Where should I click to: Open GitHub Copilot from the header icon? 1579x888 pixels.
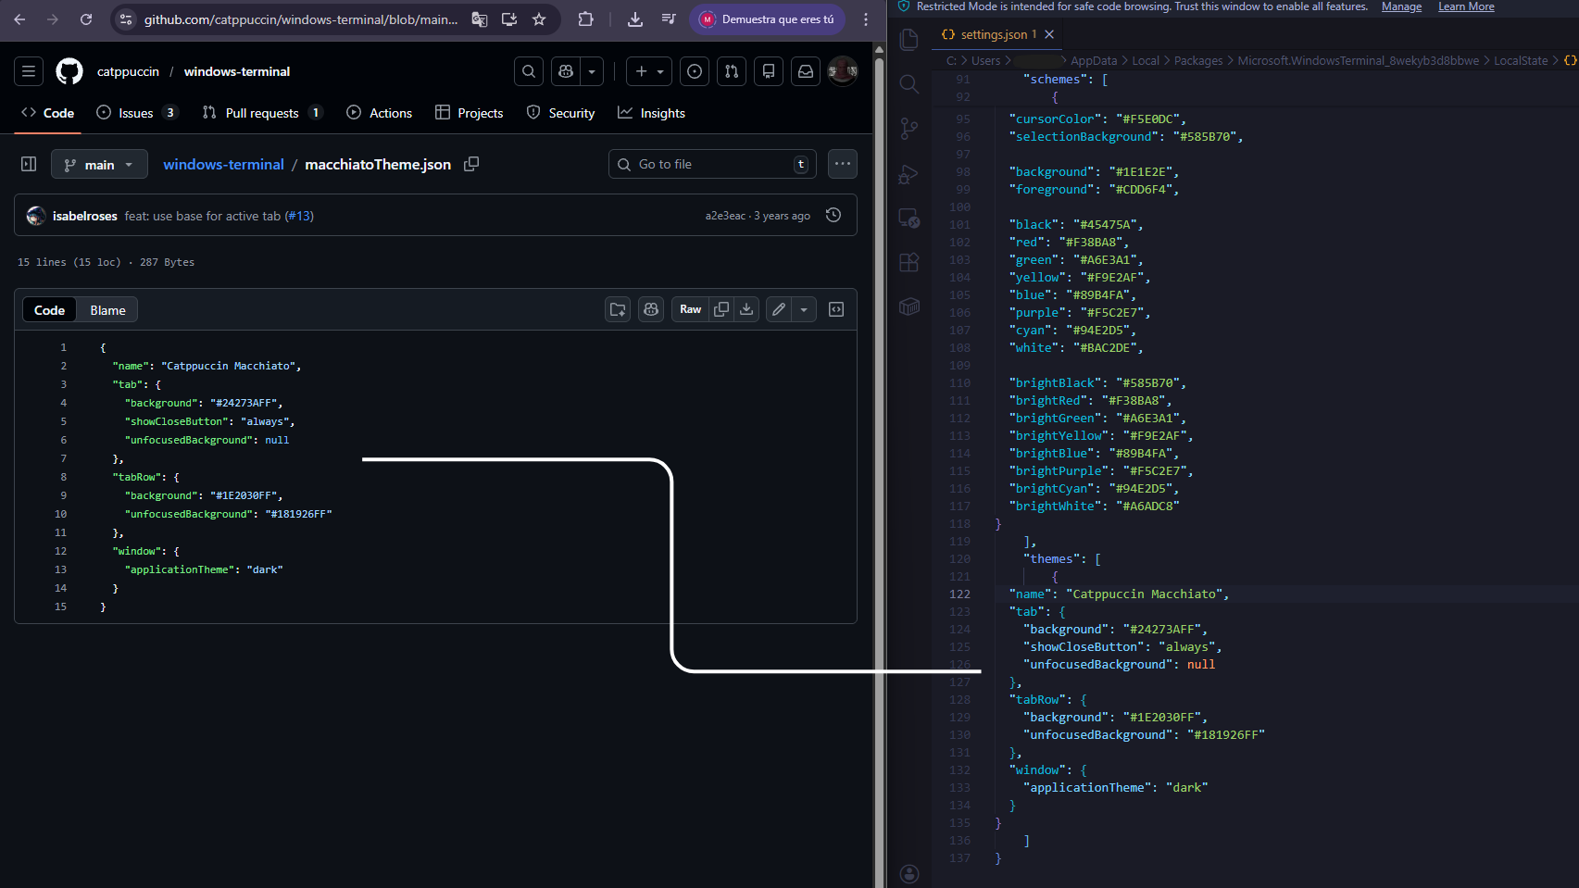[565, 71]
